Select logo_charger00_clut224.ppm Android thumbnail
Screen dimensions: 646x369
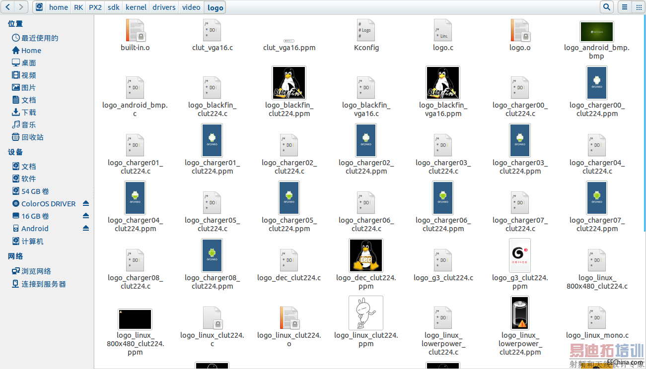coord(597,83)
